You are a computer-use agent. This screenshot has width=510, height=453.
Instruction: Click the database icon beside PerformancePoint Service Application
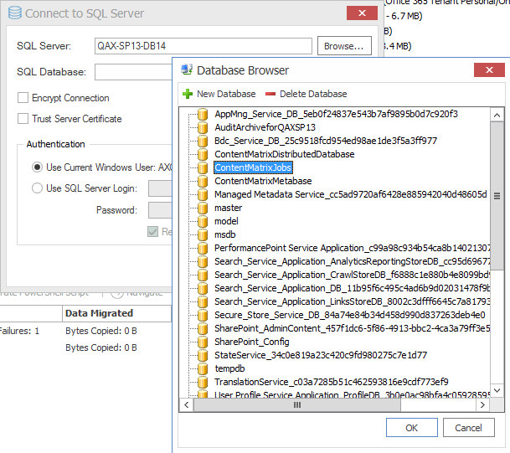(x=203, y=248)
